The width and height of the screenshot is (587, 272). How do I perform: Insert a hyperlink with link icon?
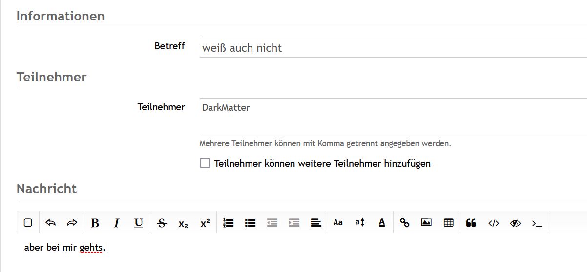click(404, 223)
